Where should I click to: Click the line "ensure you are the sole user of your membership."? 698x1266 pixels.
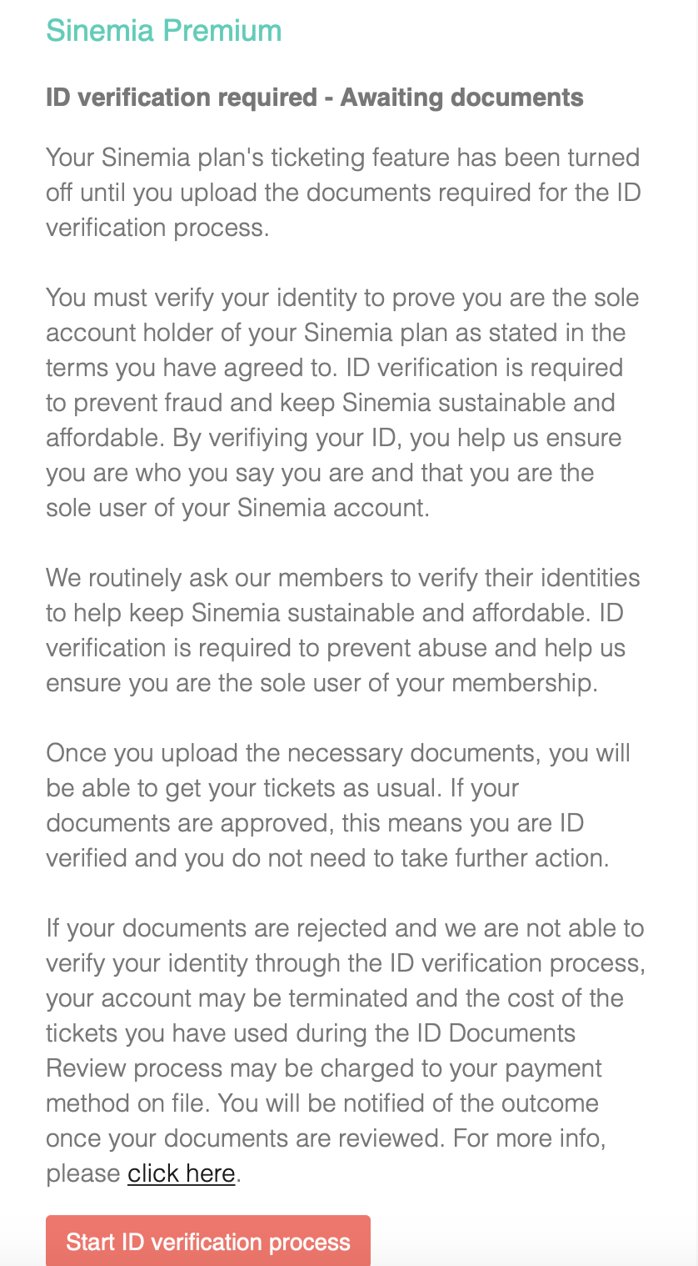[322, 683]
